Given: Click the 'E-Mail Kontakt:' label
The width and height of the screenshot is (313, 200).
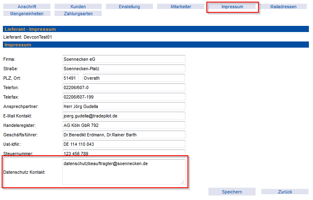Looking at the screenshot, I should 18,116.
